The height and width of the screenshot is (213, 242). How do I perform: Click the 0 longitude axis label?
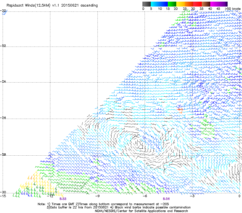[239, 196]
